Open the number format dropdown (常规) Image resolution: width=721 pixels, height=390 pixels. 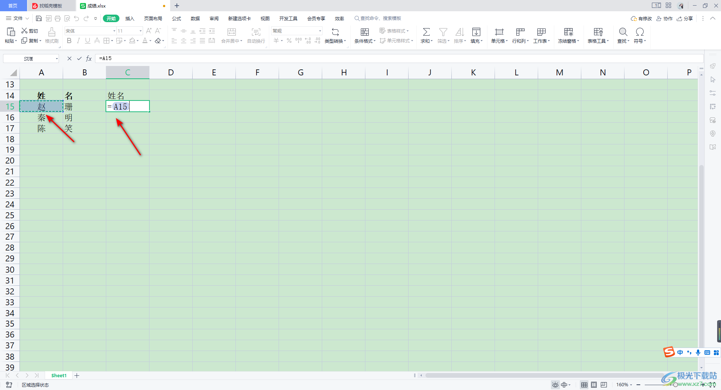pos(320,31)
